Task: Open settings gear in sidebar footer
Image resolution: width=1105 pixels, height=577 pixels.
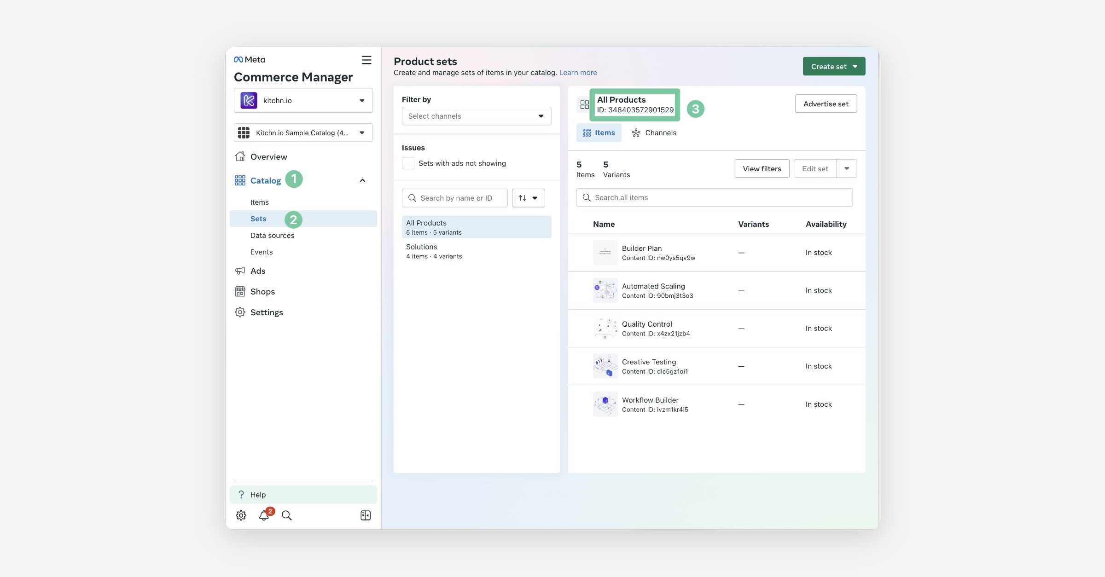Action: pos(241,515)
